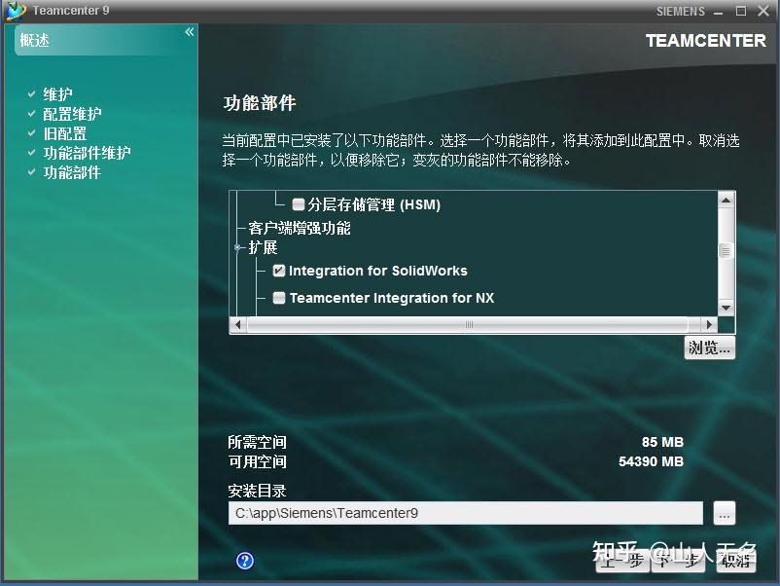Click the Teamcenter logo icon in title bar
Screen dimensions: 780x586
[16, 11]
